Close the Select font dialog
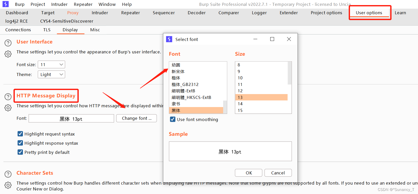 tap(289, 39)
